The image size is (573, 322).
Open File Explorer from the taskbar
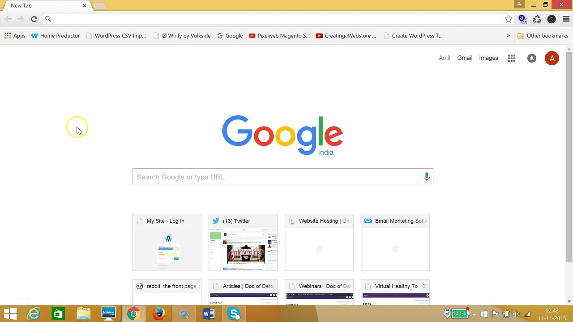tap(84, 314)
